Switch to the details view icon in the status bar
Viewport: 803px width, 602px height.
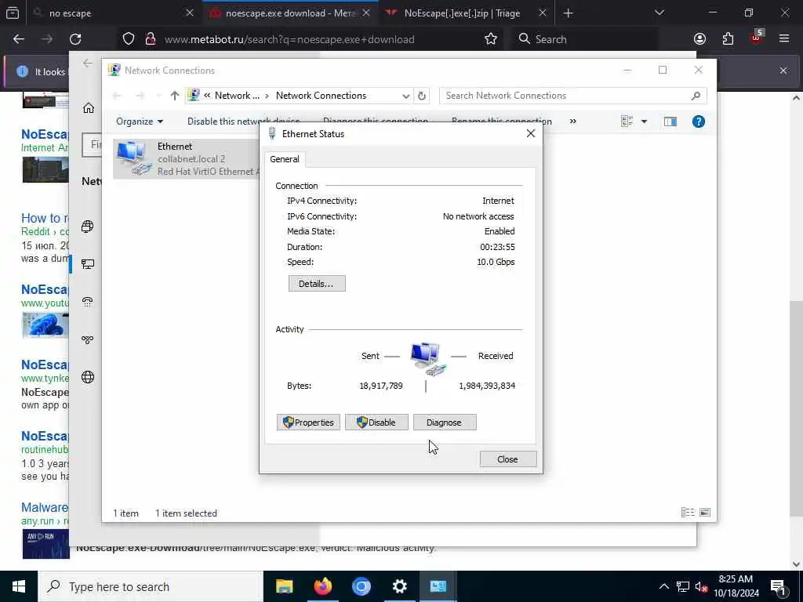[x=687, y=513]
